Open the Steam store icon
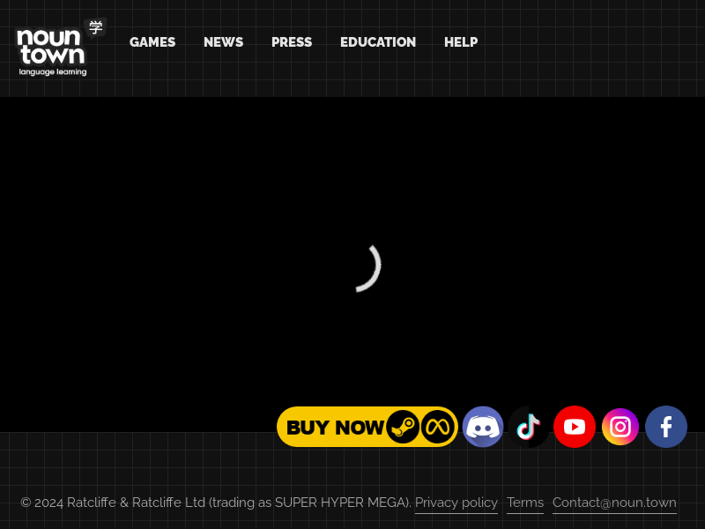Image resolution: width=705 pixels, height=529 pixels. click(403, 428)
